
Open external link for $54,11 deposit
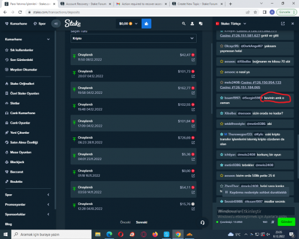[193, 192]
